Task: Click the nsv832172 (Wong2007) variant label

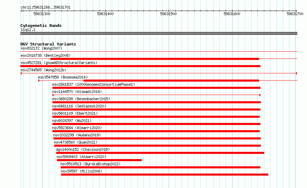Action: (x=41, y=48)
